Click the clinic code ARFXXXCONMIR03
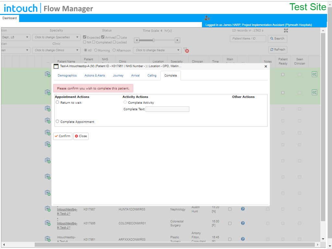Viewport: 332px width, 249px height. (132, 240)
